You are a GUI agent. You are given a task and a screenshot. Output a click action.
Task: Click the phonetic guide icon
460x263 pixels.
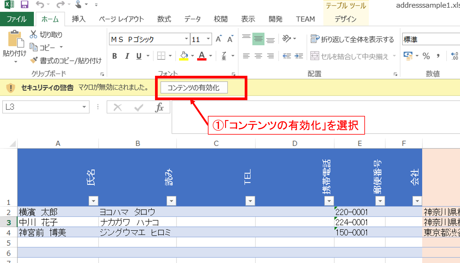pos(224,56)
